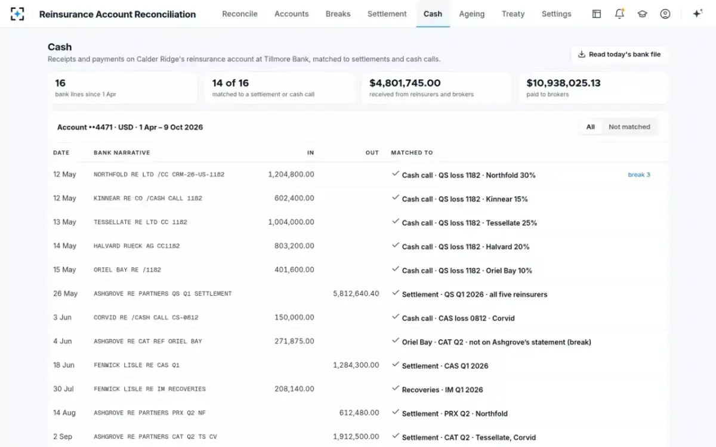Image resolution: width=716 pixels, height=447 pixels.
Task: Open the learning graduation cap icon
Action: point(642,14)
